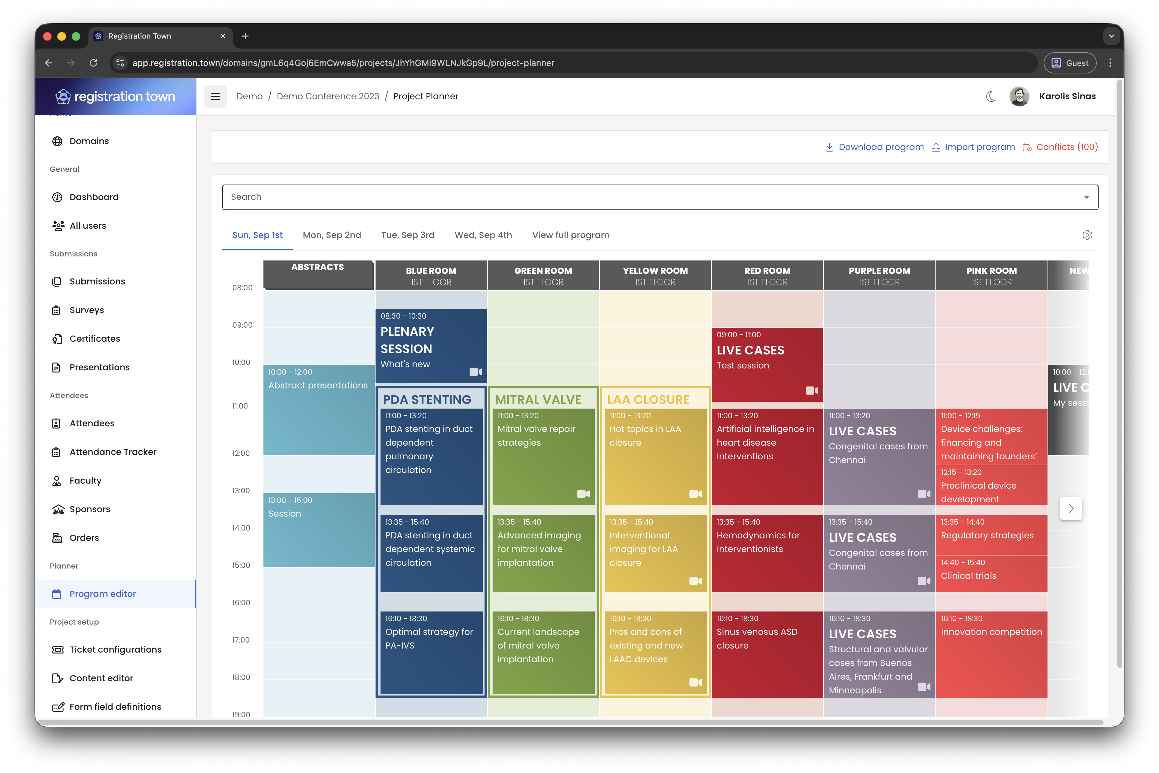Click the camera icon on Mitral valve repair strategies
The image size is (1159, 773).
coord(584,494)
